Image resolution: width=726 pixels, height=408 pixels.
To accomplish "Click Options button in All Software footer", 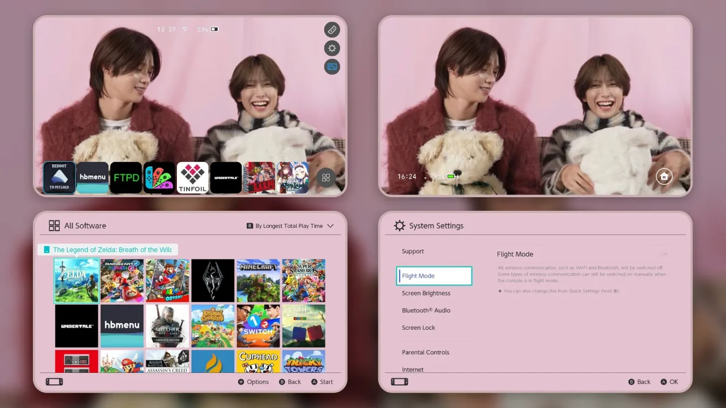I will [x=254, y=382].
